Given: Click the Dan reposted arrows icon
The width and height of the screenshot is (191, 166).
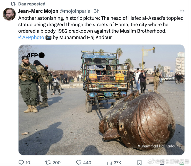Looking at the screenshot, I should 13,4.
